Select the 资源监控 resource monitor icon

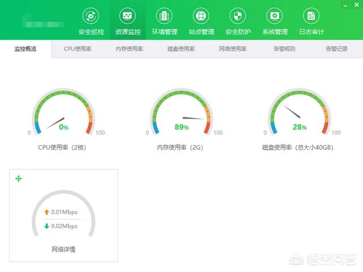128,16
